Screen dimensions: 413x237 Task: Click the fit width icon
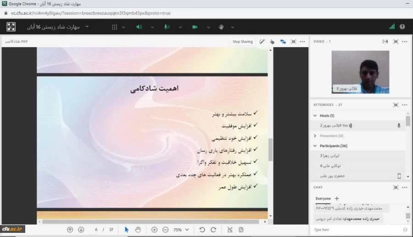(x=230, y=230)
